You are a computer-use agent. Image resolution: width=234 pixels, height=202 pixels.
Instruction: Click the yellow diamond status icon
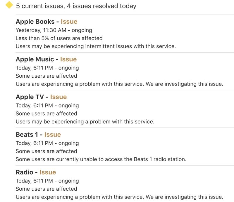9,5
